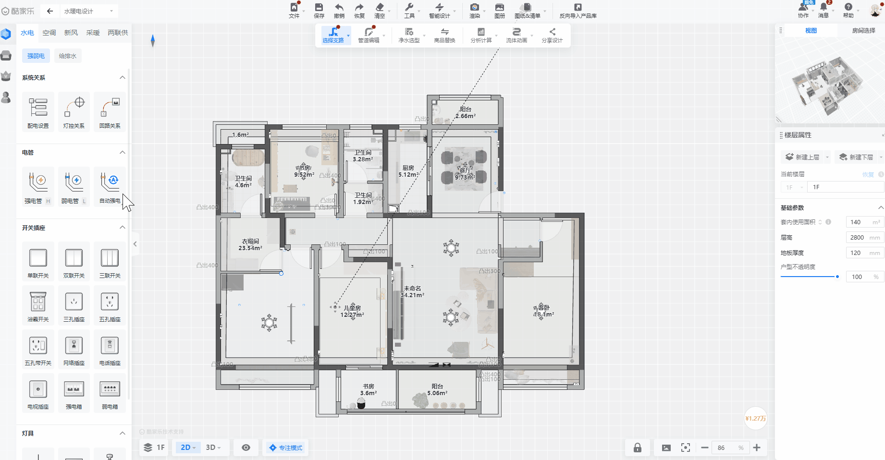Select the 强电管 conduit tool

point(38,183)
